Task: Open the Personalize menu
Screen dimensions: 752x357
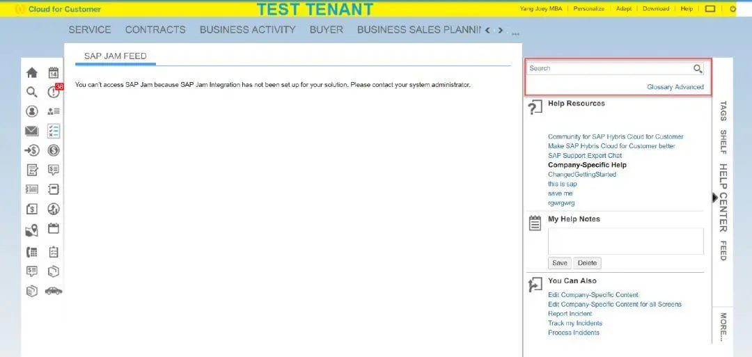Action: pyautogui.click(x=589, y=8)
